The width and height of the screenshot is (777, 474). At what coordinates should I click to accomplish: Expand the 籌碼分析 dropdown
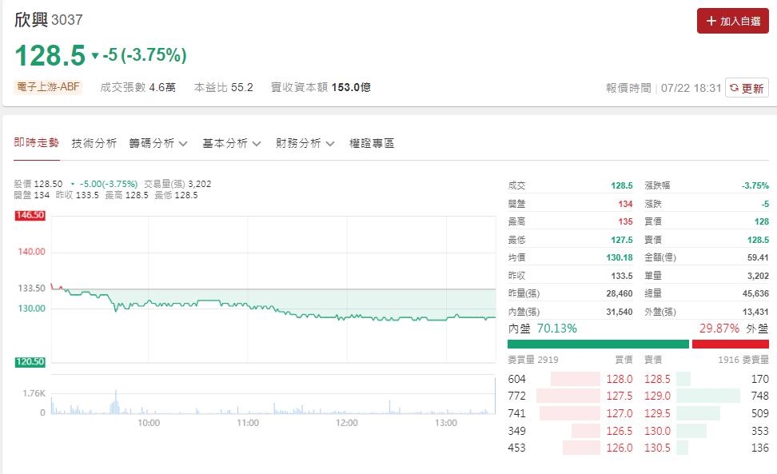pyautogui.click(x=159, y=142)
